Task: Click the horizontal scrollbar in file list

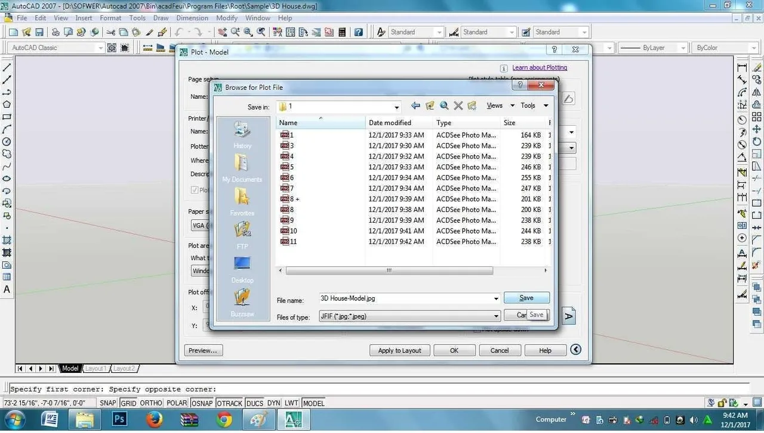Action: pyautogui.click(x=389, y=270)
